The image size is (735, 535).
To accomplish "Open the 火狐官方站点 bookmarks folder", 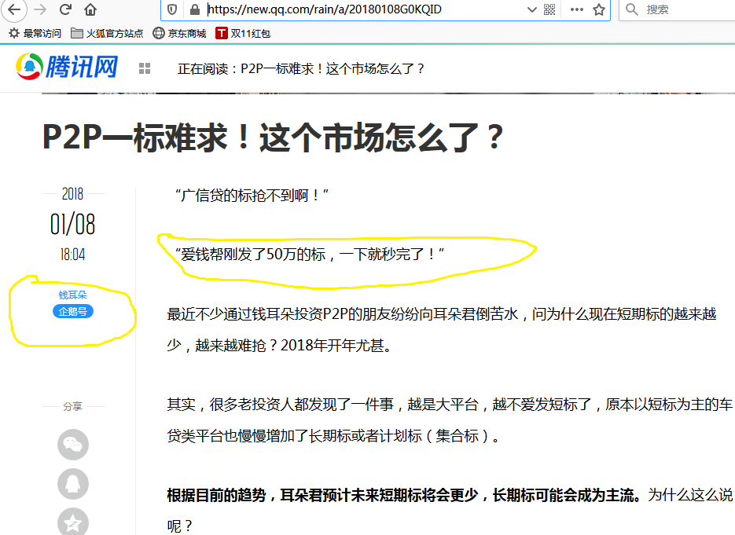I will (x=107, y=33).
